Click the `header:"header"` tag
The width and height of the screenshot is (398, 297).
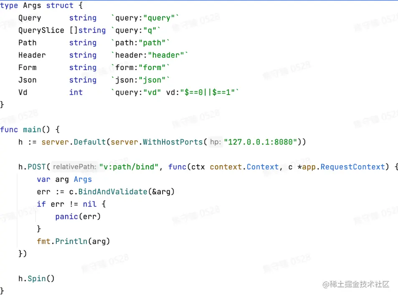(x=149, y=55)
